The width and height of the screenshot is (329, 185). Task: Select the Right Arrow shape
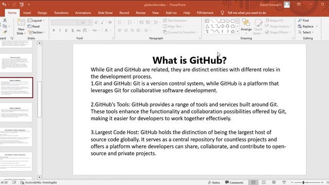click(x=223, y=26)
